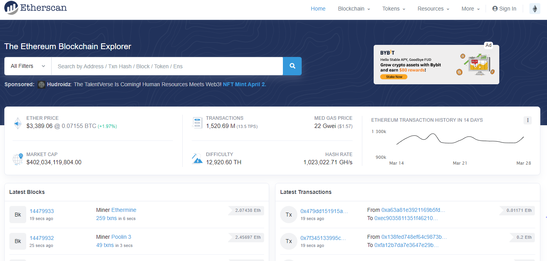The width and height of the screenshot is (547, 261).
Task: Open block 14479932
Action: (42, 238)
